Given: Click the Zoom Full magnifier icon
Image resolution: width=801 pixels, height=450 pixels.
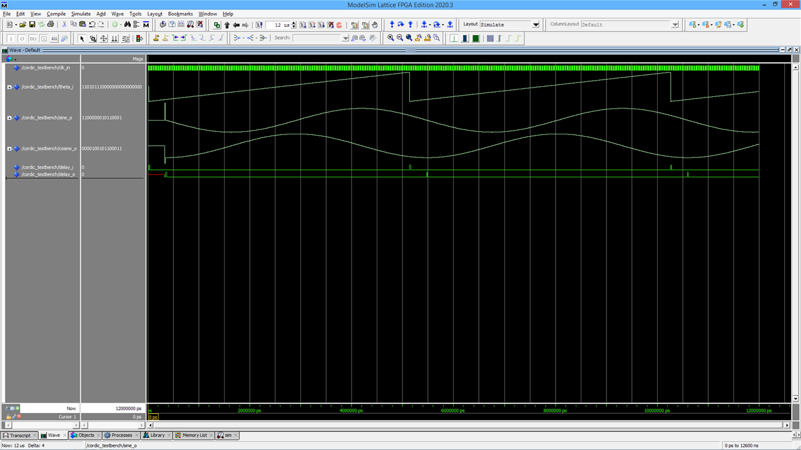Looking at the screenshot, I should point(409,38).
